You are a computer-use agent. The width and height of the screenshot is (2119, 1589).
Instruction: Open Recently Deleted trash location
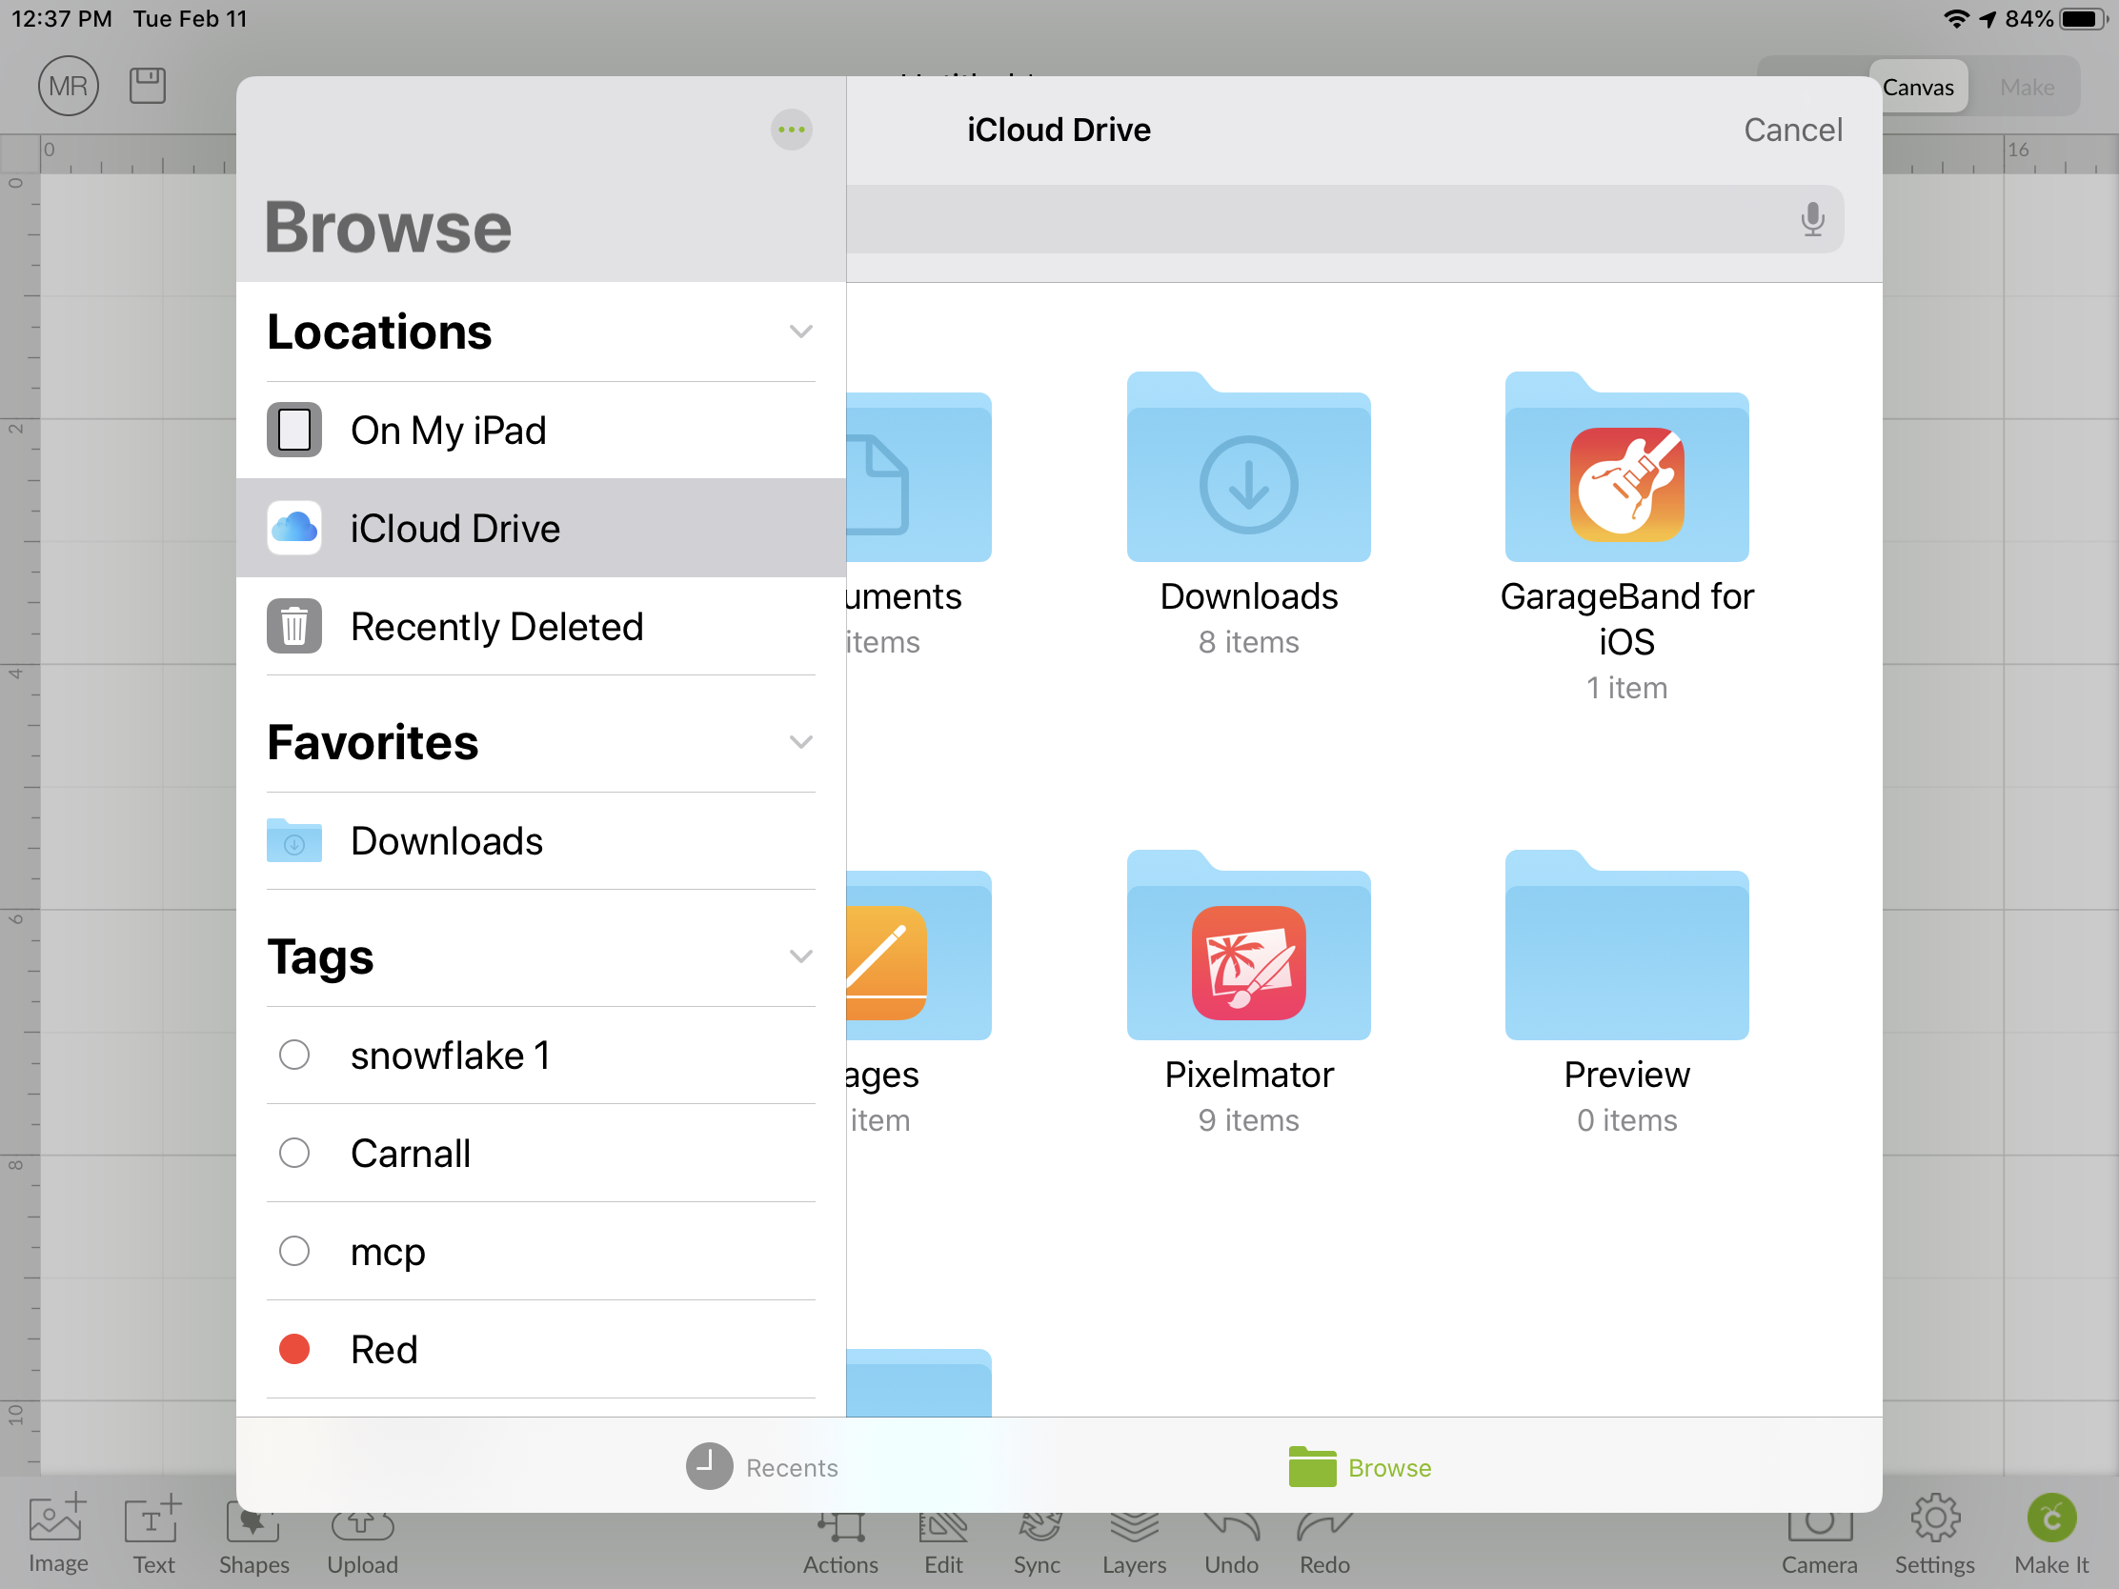coord(496,627)
